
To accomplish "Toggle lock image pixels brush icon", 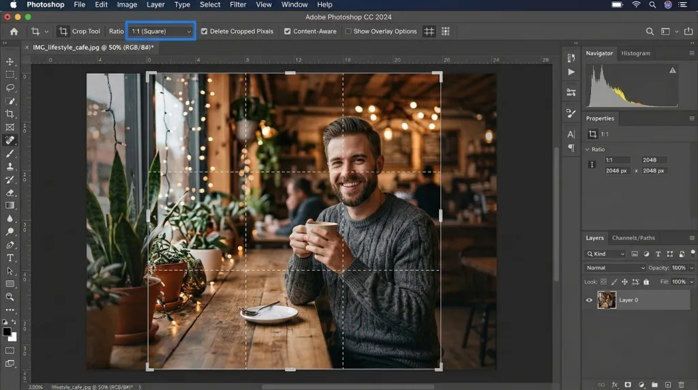I will (614, 282).
